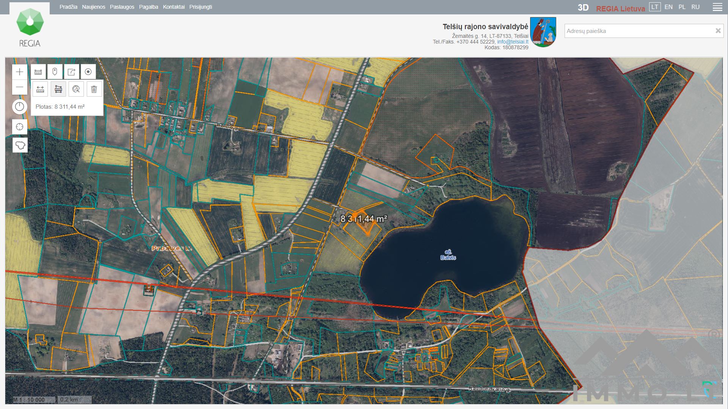The height and width of the screenshot is (409, 728).
Task: Open the measurement tools panel
Action: click(x=38, y=72)
